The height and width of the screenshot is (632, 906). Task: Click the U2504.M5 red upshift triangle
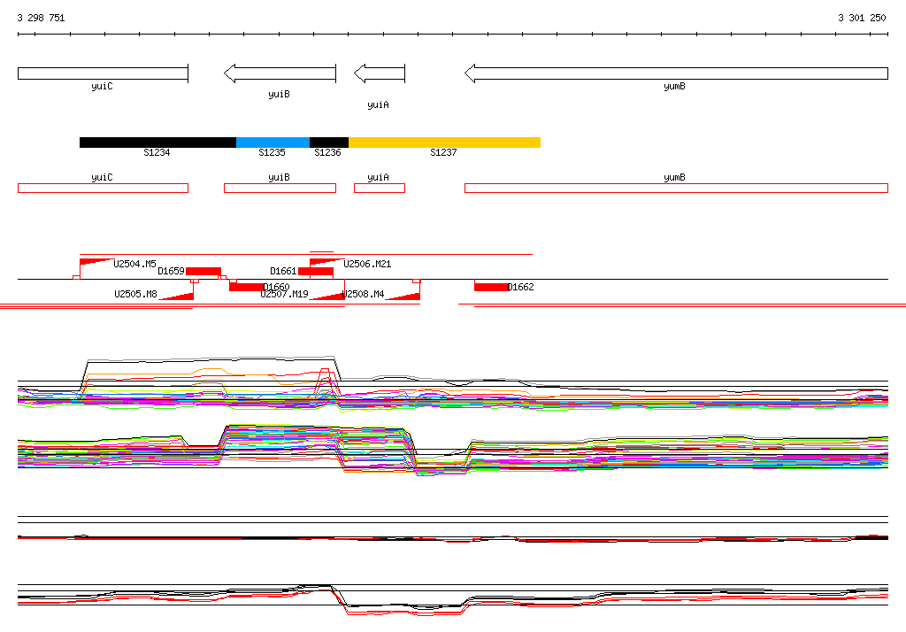(96, 262)
